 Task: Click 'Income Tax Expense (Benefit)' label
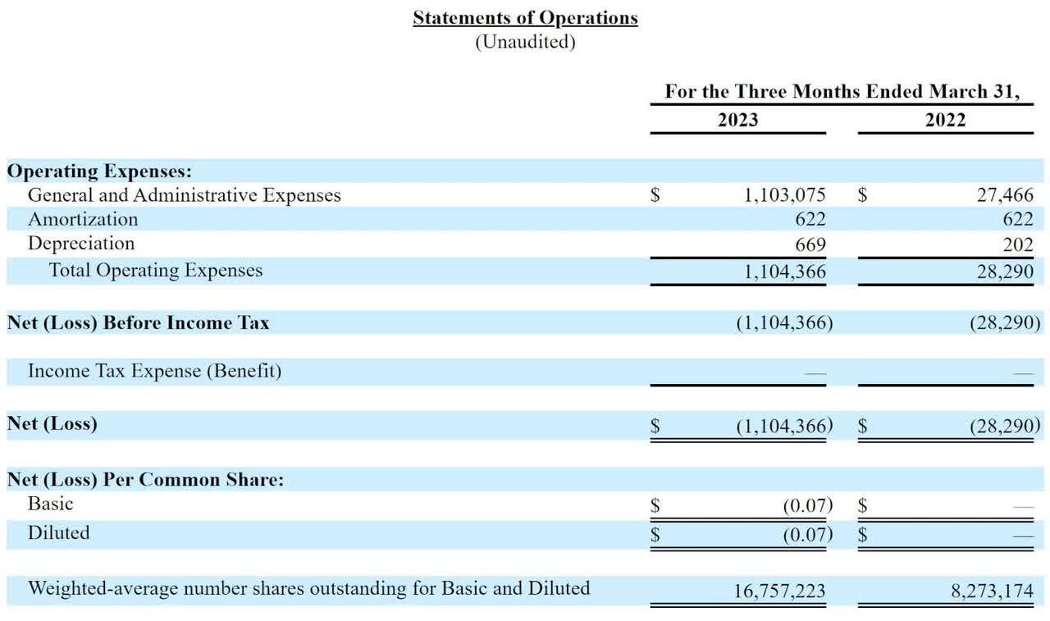154,371
